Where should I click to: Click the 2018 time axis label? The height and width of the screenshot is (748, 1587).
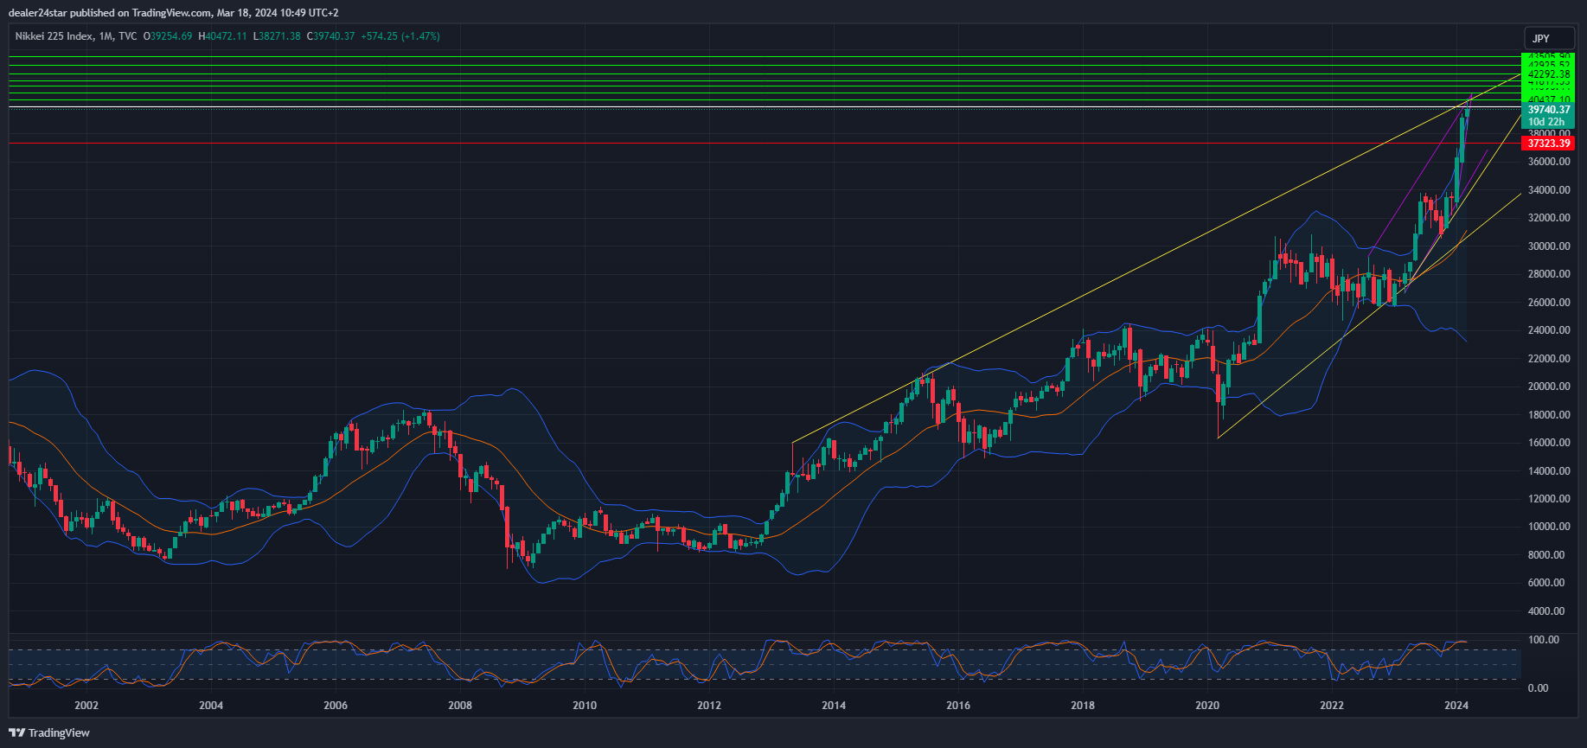(1083, 706)
